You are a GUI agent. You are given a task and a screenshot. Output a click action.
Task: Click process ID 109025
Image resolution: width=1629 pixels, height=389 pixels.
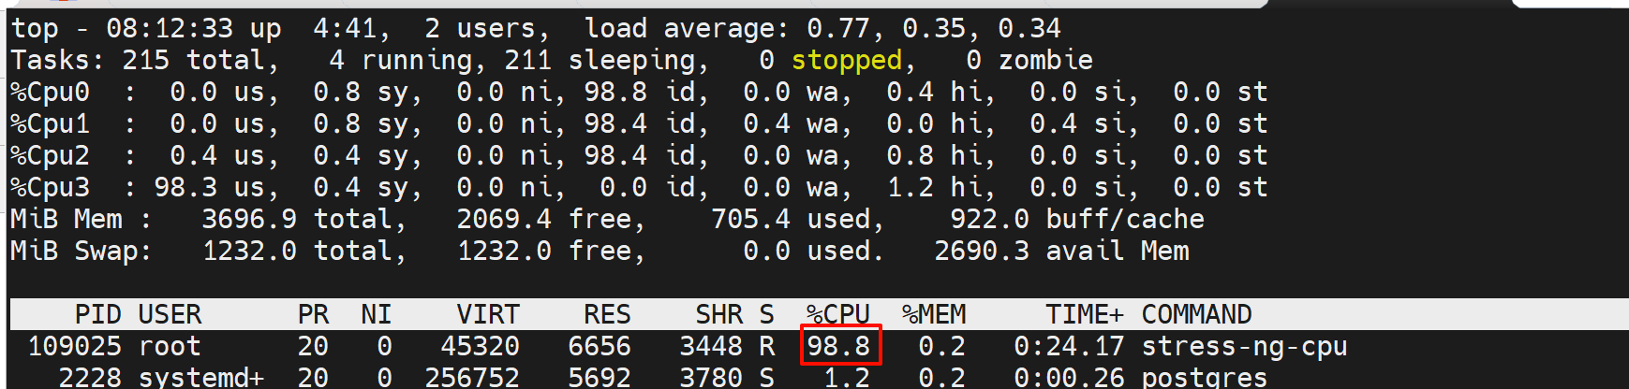pyautogui.click(x=75, y=346)
